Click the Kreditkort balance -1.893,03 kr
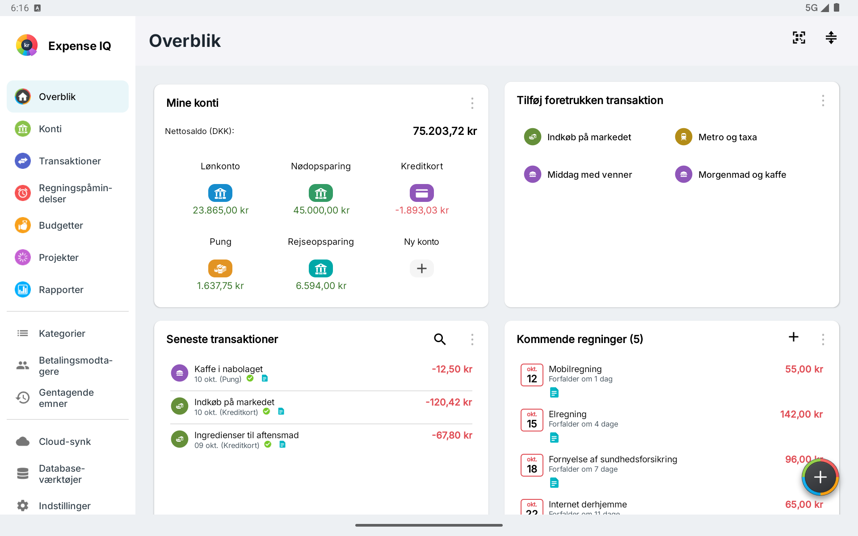This screenshot has width=858, height=536. tap(422, 210)
